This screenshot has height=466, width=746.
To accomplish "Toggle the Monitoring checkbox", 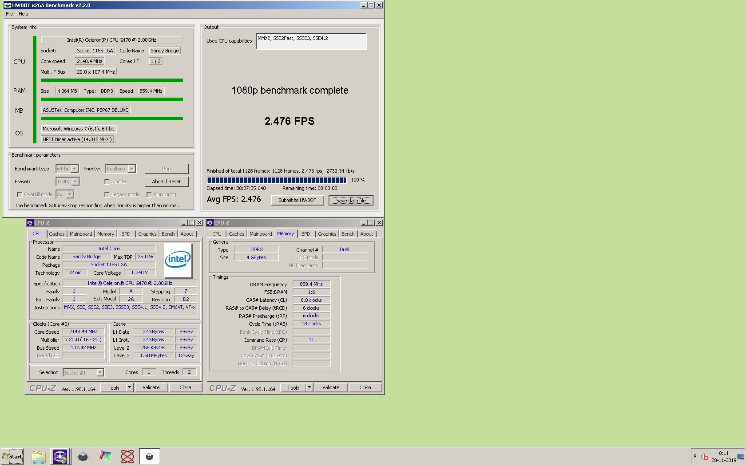I will point(149,194).
